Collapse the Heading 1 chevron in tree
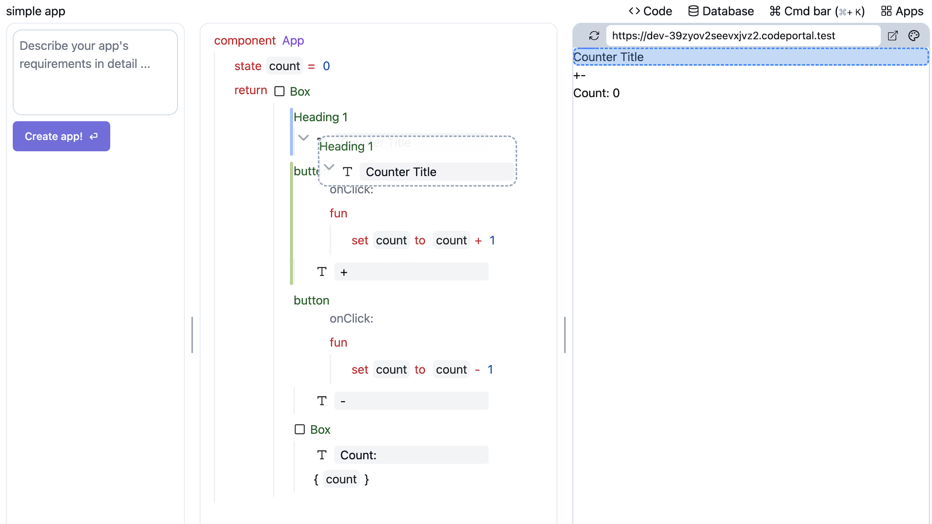Image resolution: width=932 pixels, height=524 pixels. tap(303, 138)
